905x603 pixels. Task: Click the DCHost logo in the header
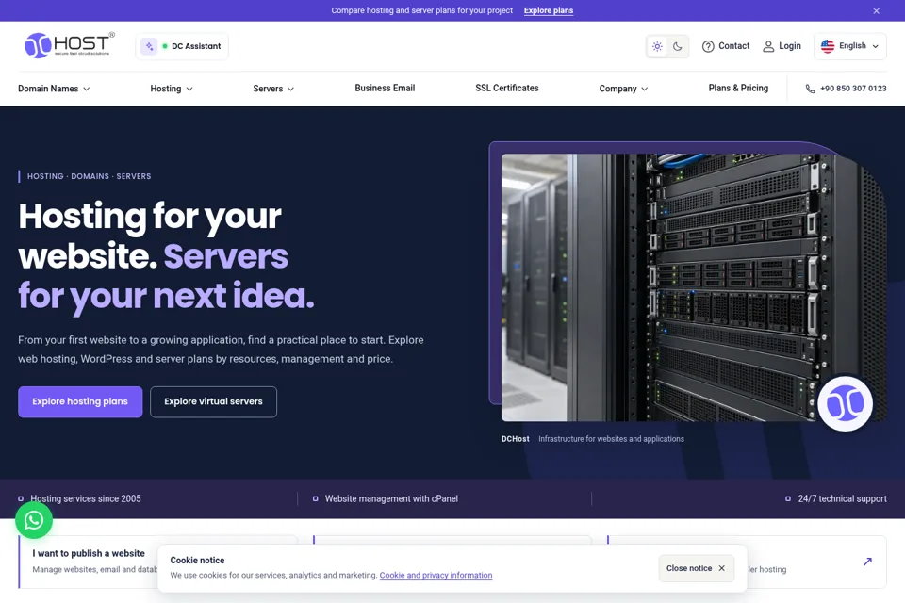point(69,45)
